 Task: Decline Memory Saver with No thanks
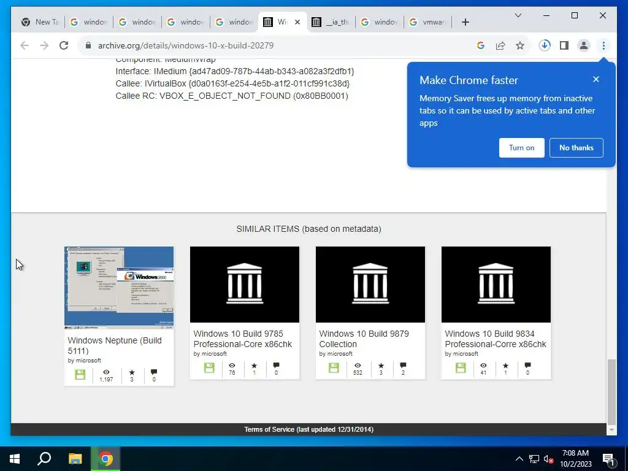[576, 148]
